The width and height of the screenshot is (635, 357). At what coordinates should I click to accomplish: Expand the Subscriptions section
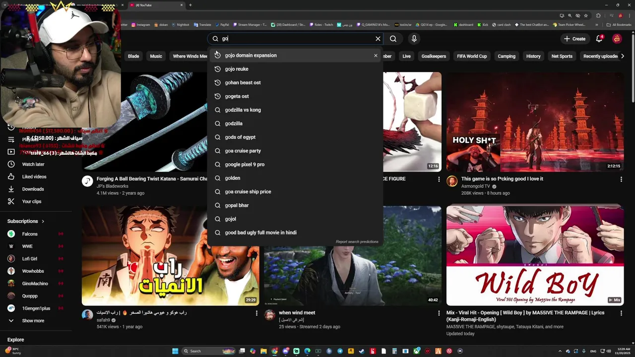[x=26, y=221]
